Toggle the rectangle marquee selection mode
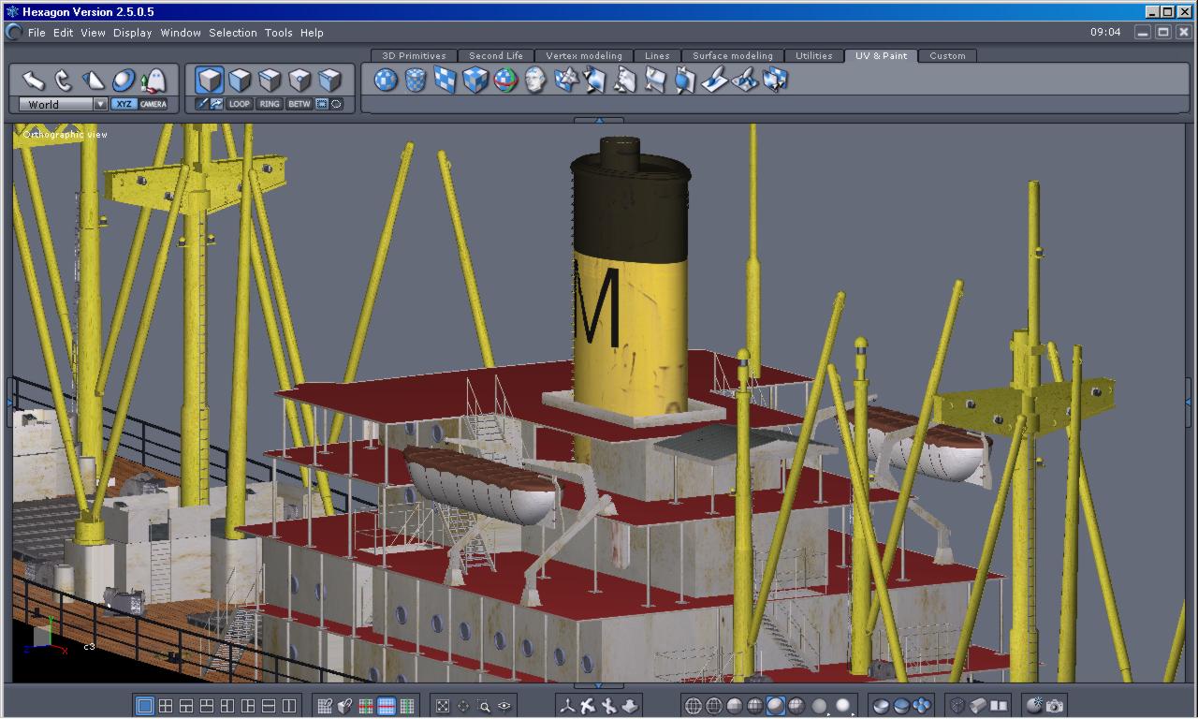This screenshot has height=719, width=1198. point(322,104)
